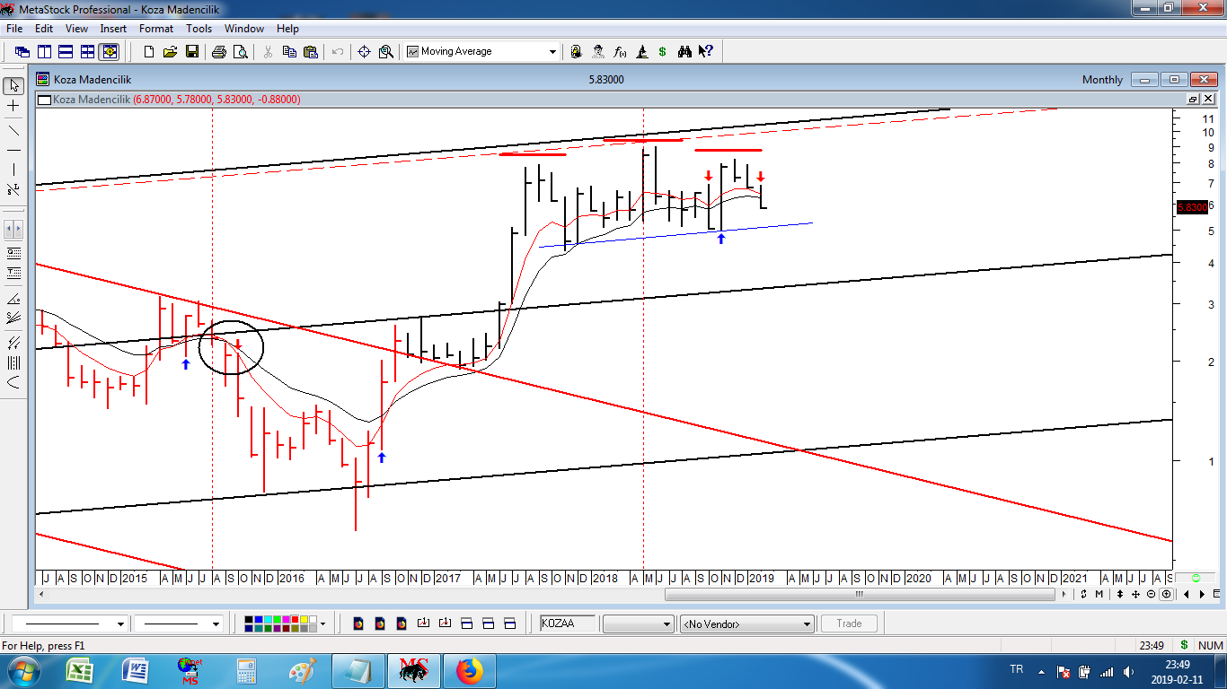Open the line style dropdown
Screen dimensions: 1227x689
click(x=120, y=624)
